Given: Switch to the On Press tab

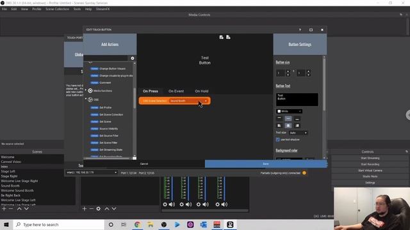Looking at the screenshot, I should [x=151, y=91].
